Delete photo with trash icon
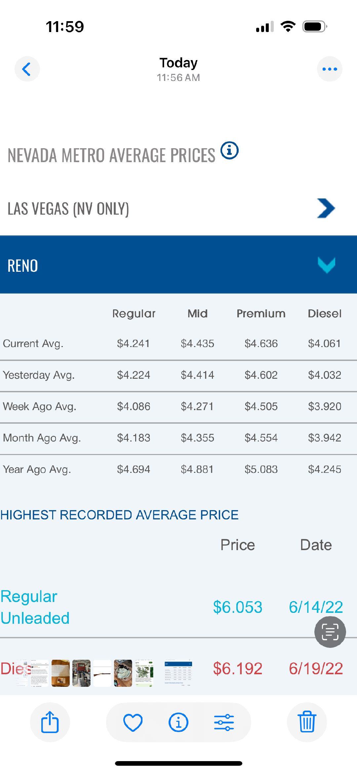Screen dimensions: 357x773 pyautogui.click(x=307, y=722)
